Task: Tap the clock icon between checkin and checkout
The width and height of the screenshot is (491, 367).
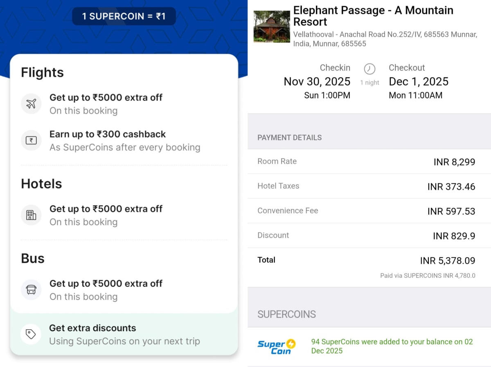Action: 369,69
